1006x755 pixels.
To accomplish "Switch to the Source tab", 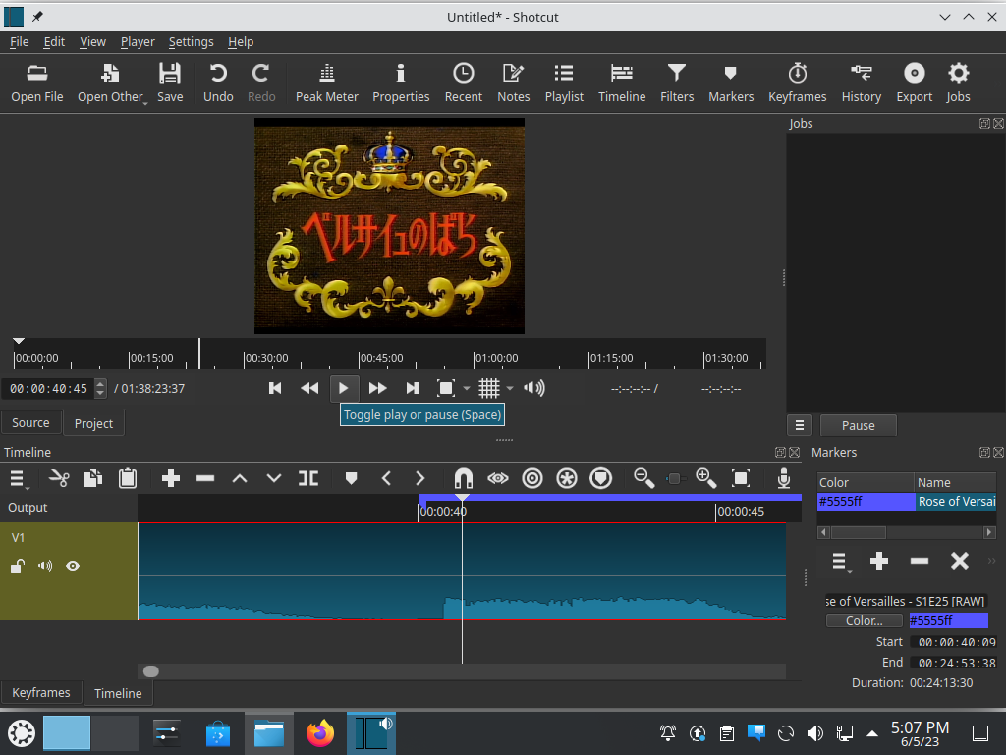I will coord(30,423).
